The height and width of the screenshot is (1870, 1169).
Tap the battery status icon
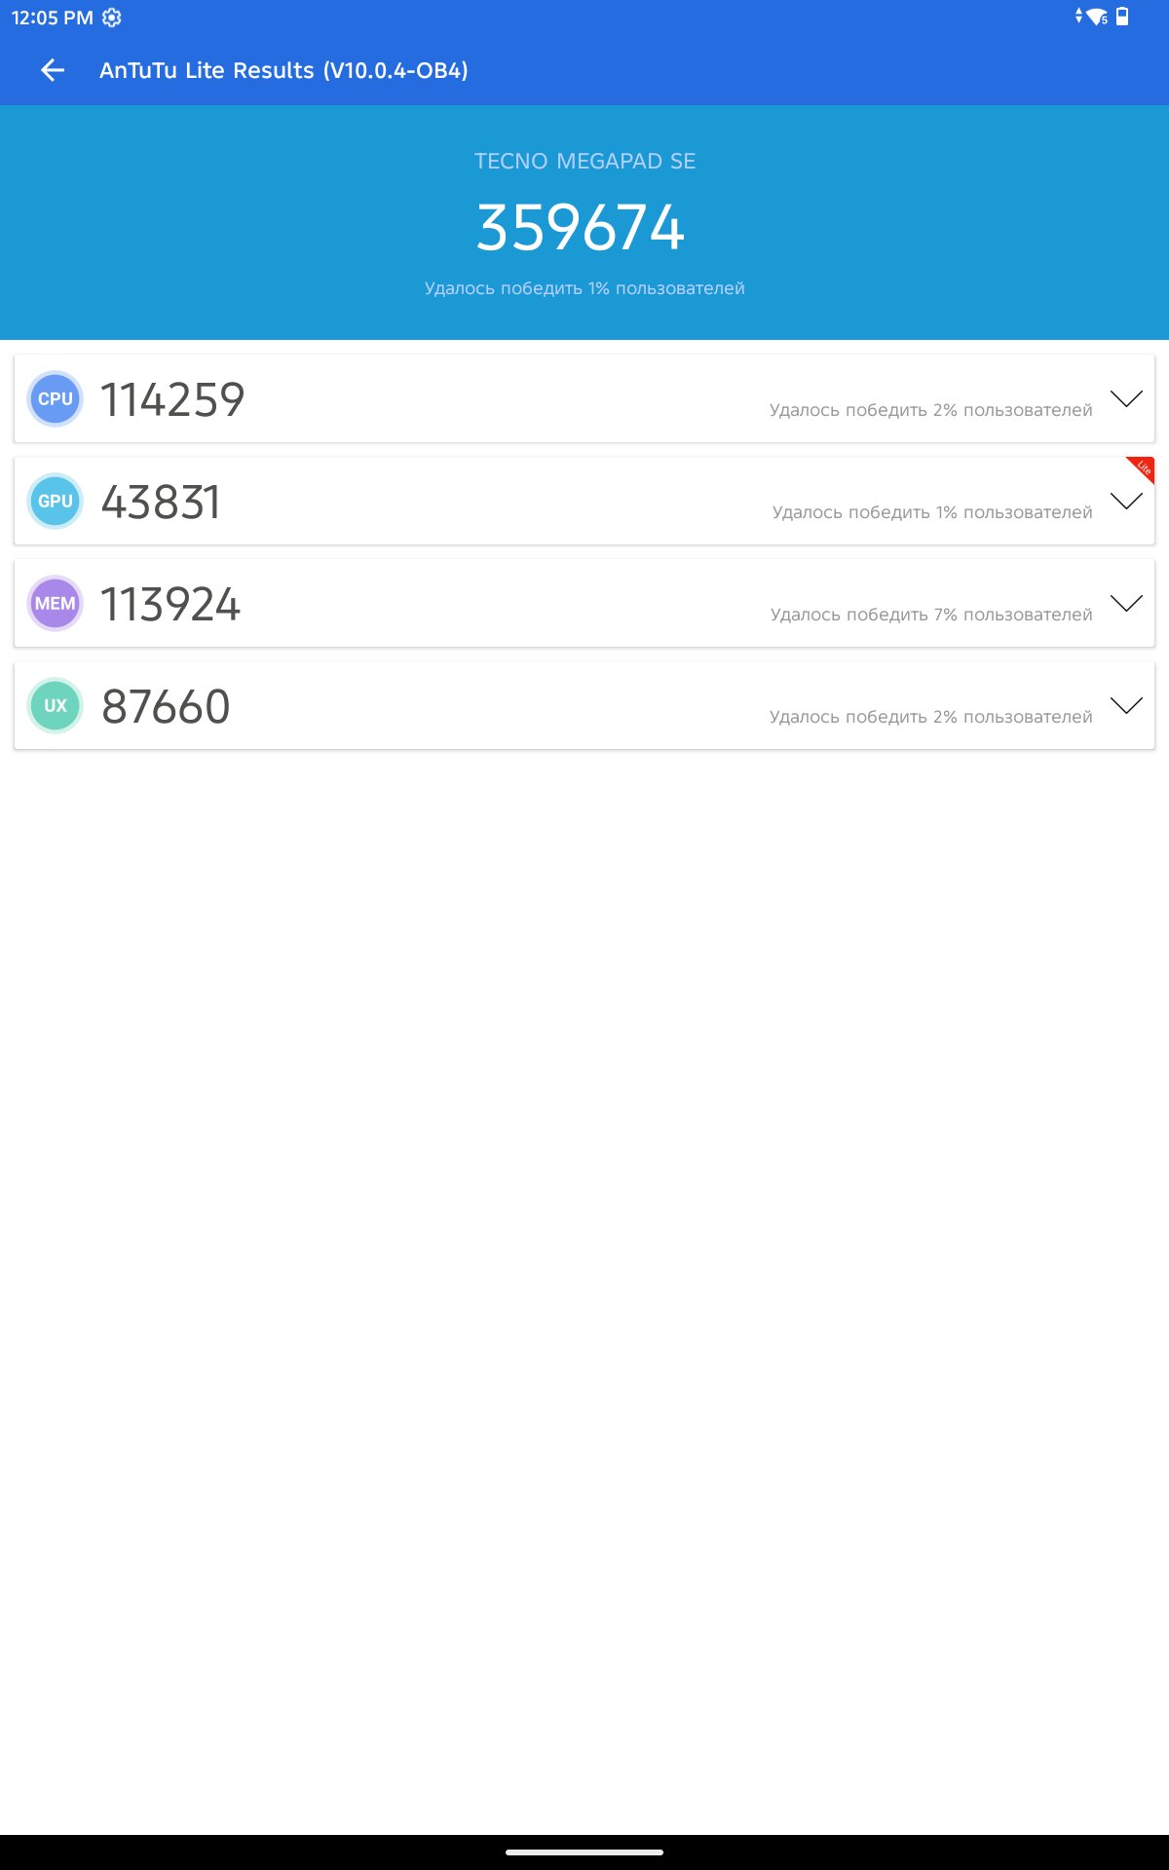click(x=1122, y=17)
